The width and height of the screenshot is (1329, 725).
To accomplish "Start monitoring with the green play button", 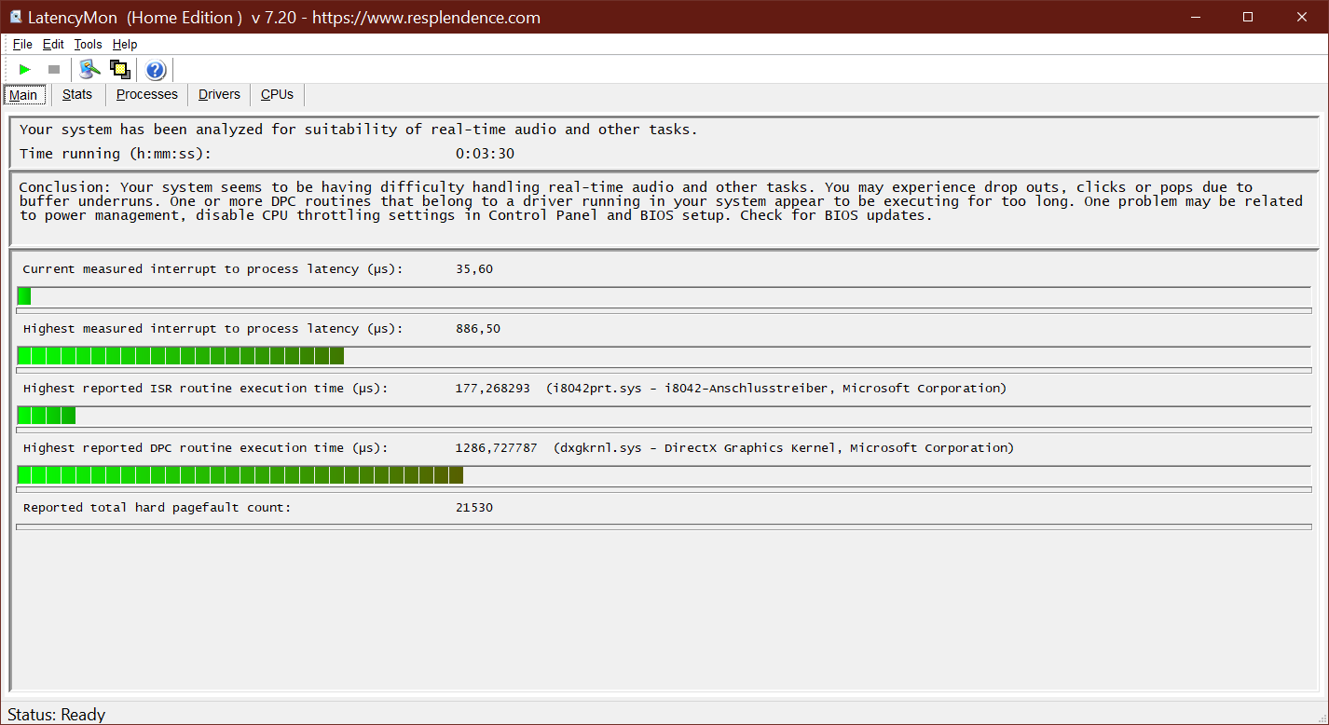I will 25,69.
